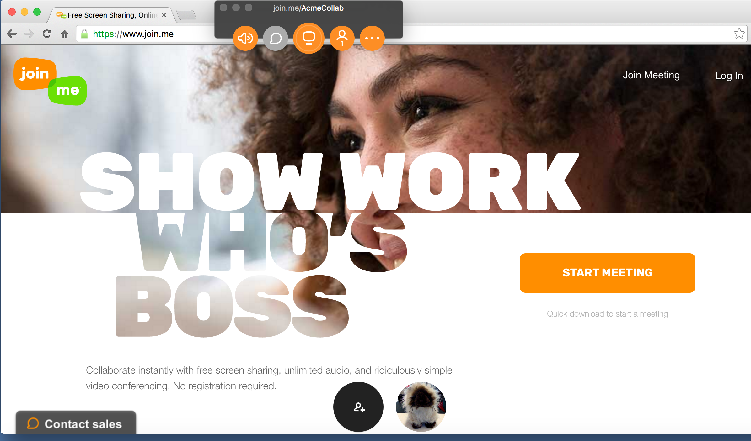Screen dimensions: 751x441
Task: Click the join.me logo
Action: pos(50,81)
